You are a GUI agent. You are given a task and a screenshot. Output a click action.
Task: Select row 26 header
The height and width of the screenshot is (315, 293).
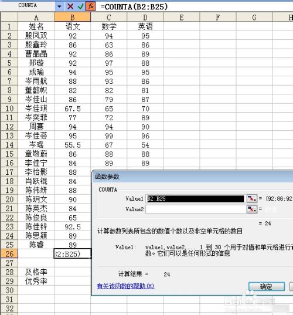pos(9,254)
